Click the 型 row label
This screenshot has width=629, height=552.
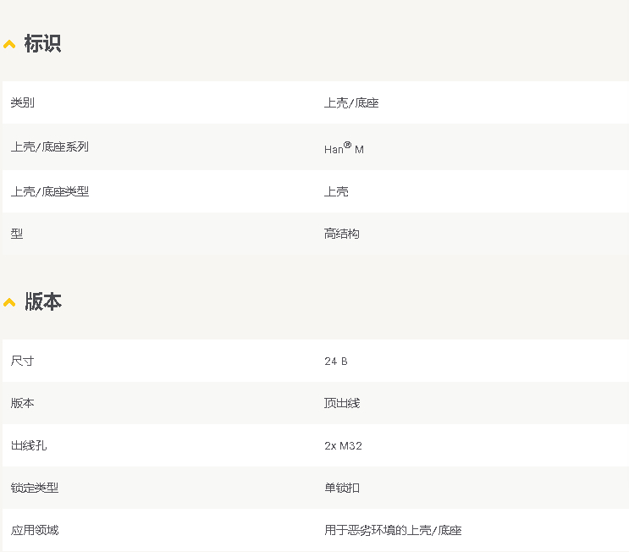coord(17,234)
